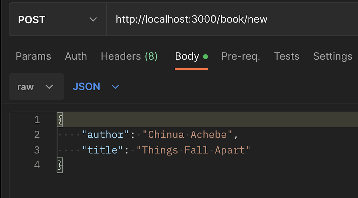The height and width of the screenshot is (198, 358).
Task: Switch to the Params tab
Action: click(x=33, y=56)
